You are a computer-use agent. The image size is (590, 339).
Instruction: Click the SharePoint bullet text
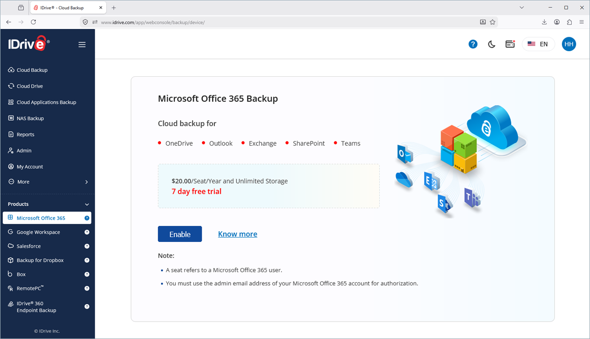309,143
